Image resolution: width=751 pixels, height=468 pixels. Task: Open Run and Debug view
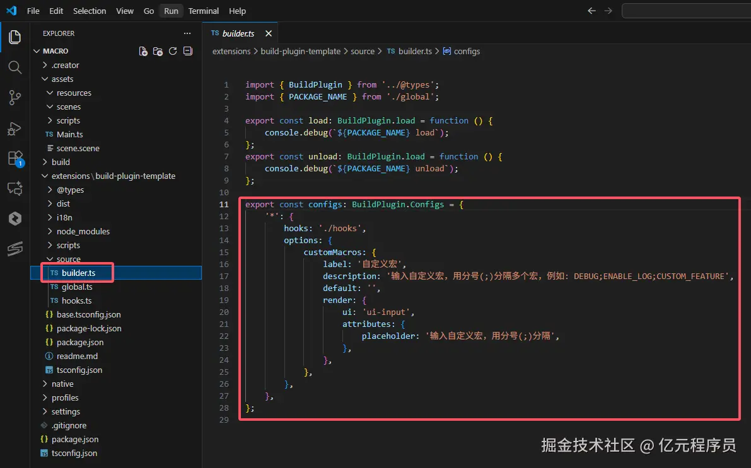coord(15,128)
